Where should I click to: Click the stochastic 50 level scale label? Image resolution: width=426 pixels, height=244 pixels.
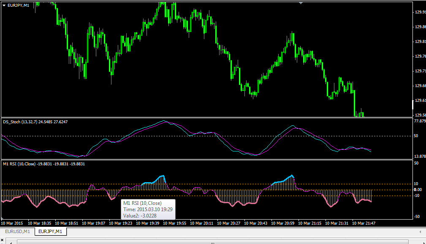[x=416, y=136]
